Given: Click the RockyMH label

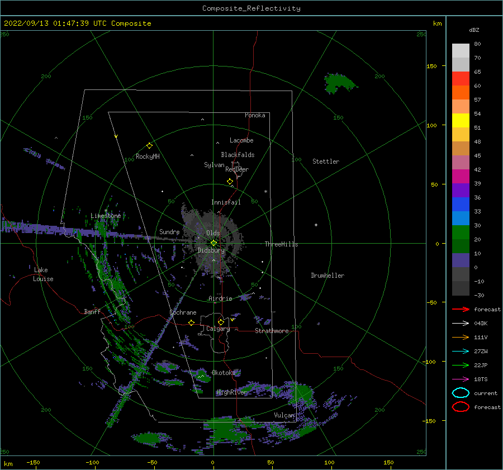Looking at the screenshot, I should pos(148,156).
